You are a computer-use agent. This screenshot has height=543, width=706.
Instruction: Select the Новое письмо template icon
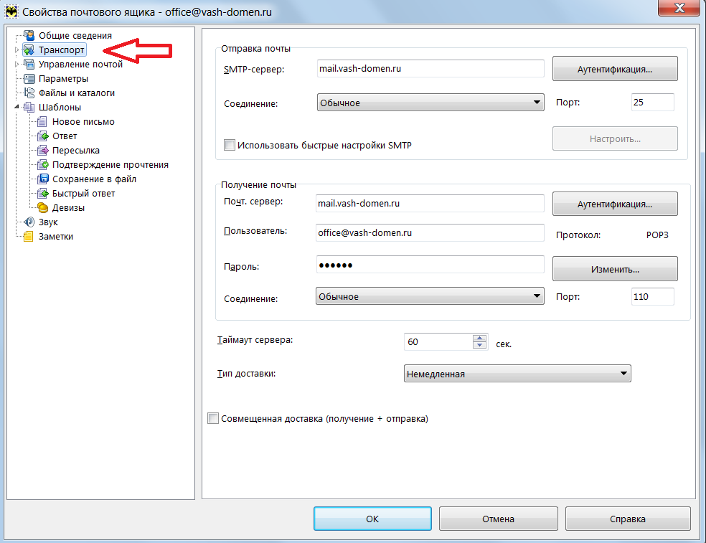(42, 121)
